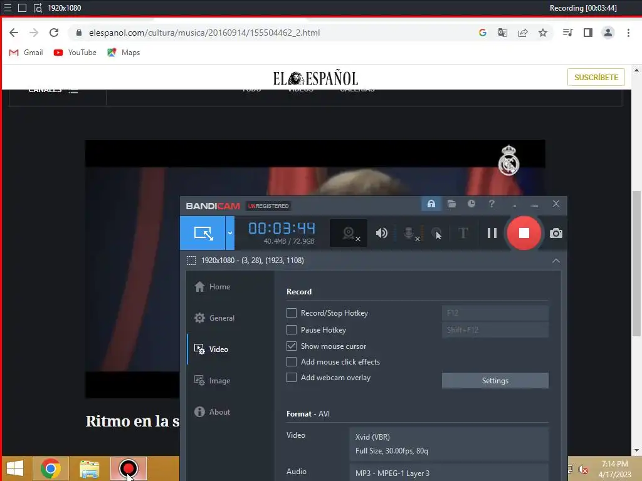
Task: Stop recording with the red button
Action: 524,233
